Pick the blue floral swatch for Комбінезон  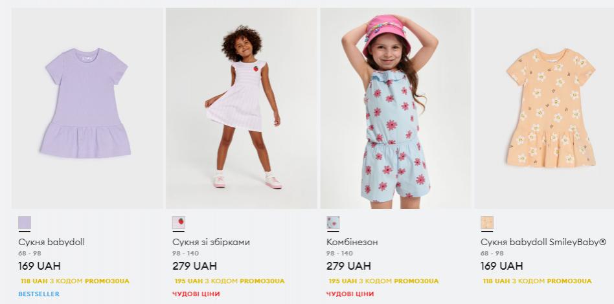coord(333,223)
